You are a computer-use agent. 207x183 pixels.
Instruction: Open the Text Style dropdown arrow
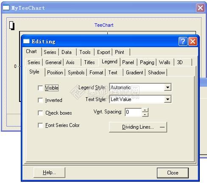pos(168,99)
